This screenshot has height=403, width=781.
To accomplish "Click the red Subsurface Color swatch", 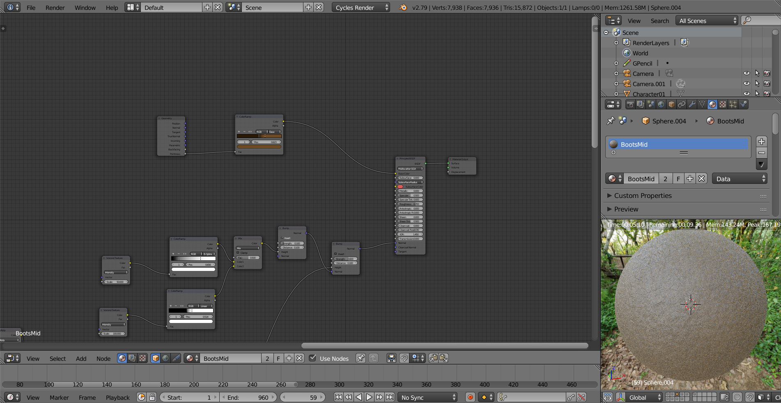I will 400,187.
